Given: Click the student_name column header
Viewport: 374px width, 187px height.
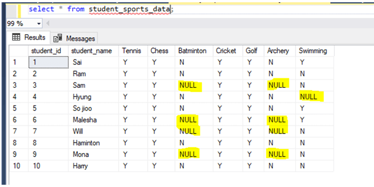Looking at the screenshot, I should coord(91,50).
